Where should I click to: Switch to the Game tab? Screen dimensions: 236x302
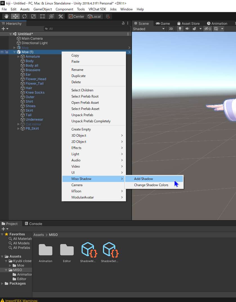163,24
